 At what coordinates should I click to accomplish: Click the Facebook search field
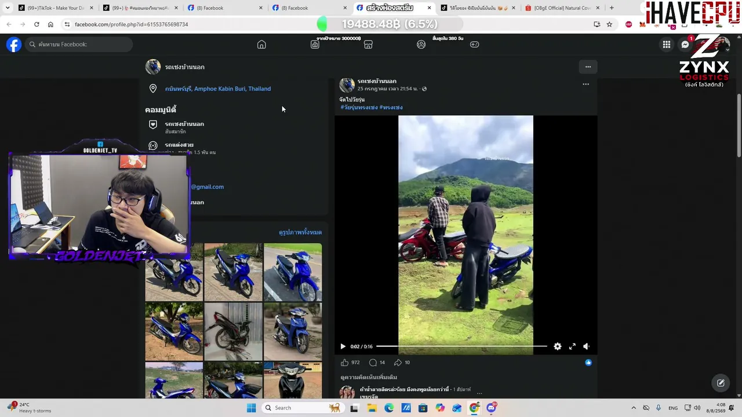coord(78,45)
